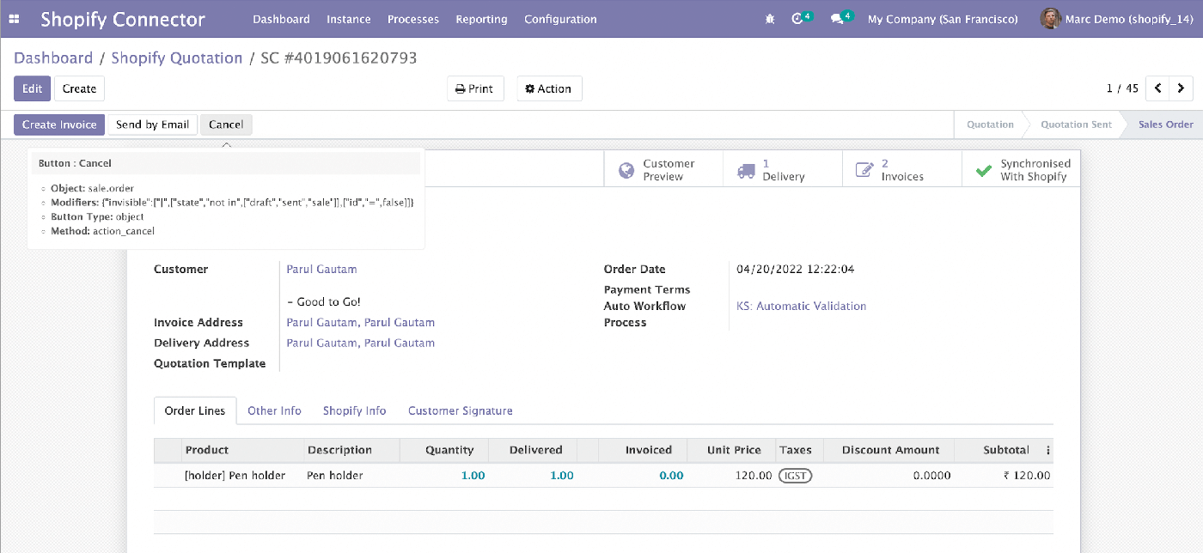The width and height of the screenshot is (1203, 553).
Task: Click Shopify Quotation breadcrumb link
Action: click(x=177, y=58)
